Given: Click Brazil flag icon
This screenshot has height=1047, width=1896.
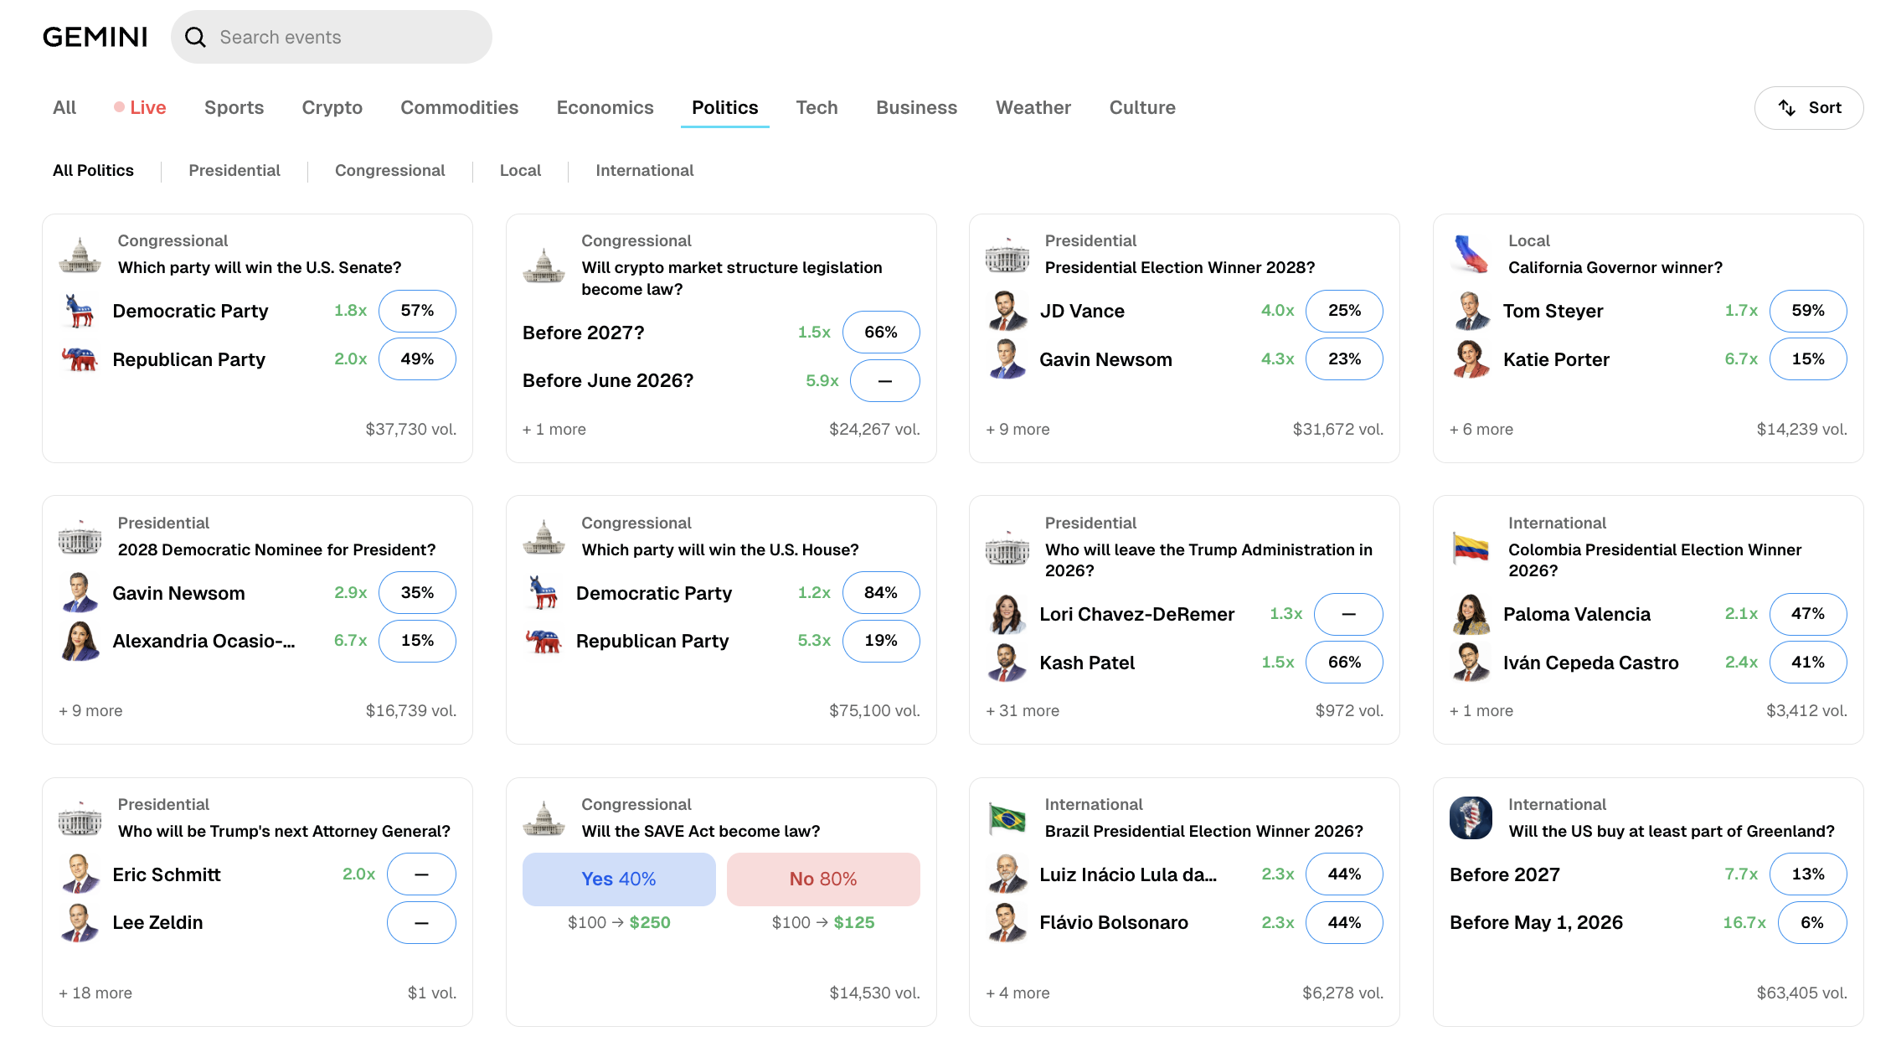Looking at the screenshot, I should pos(1007,818).
